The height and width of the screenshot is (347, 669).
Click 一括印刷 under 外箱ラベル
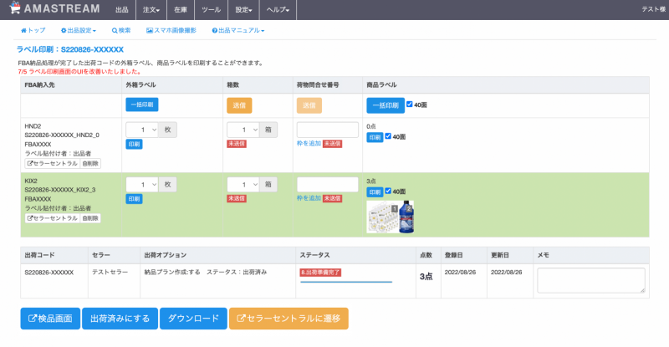[x=142, y=105]
